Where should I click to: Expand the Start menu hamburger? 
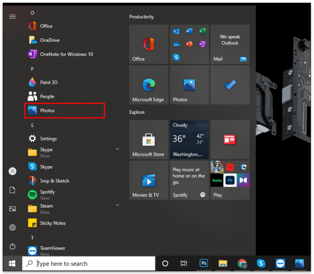(x=12, y=17)
